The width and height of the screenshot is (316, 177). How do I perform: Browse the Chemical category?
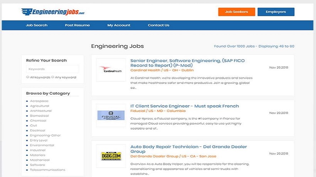coord(38,121)
